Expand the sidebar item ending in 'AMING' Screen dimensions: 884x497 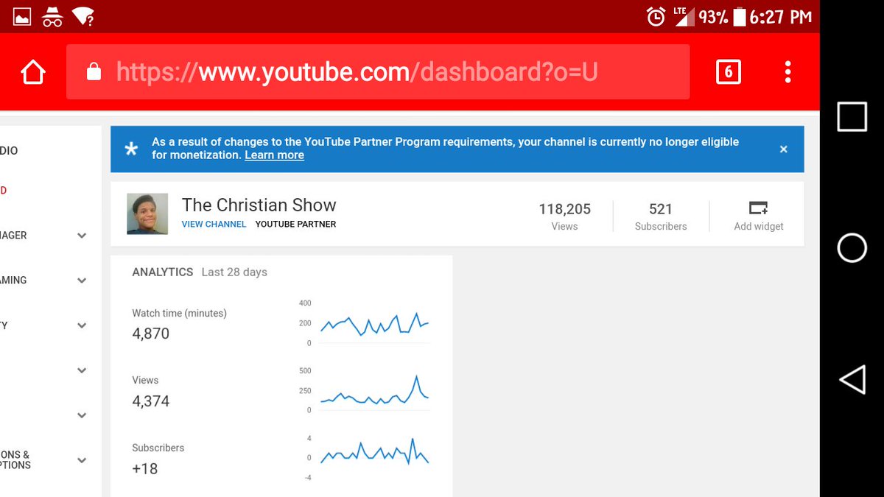pyautogui.click(x=82, y=281)
